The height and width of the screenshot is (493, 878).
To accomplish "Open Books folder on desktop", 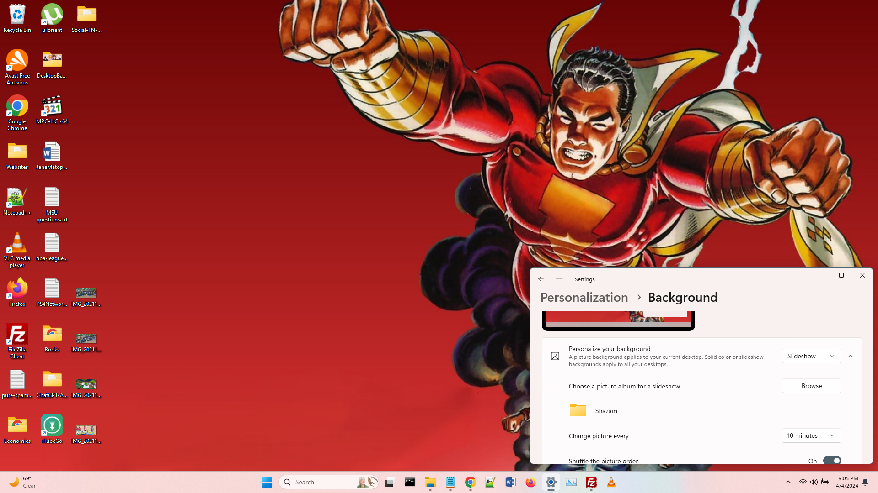I will click(x=52, y=338).
